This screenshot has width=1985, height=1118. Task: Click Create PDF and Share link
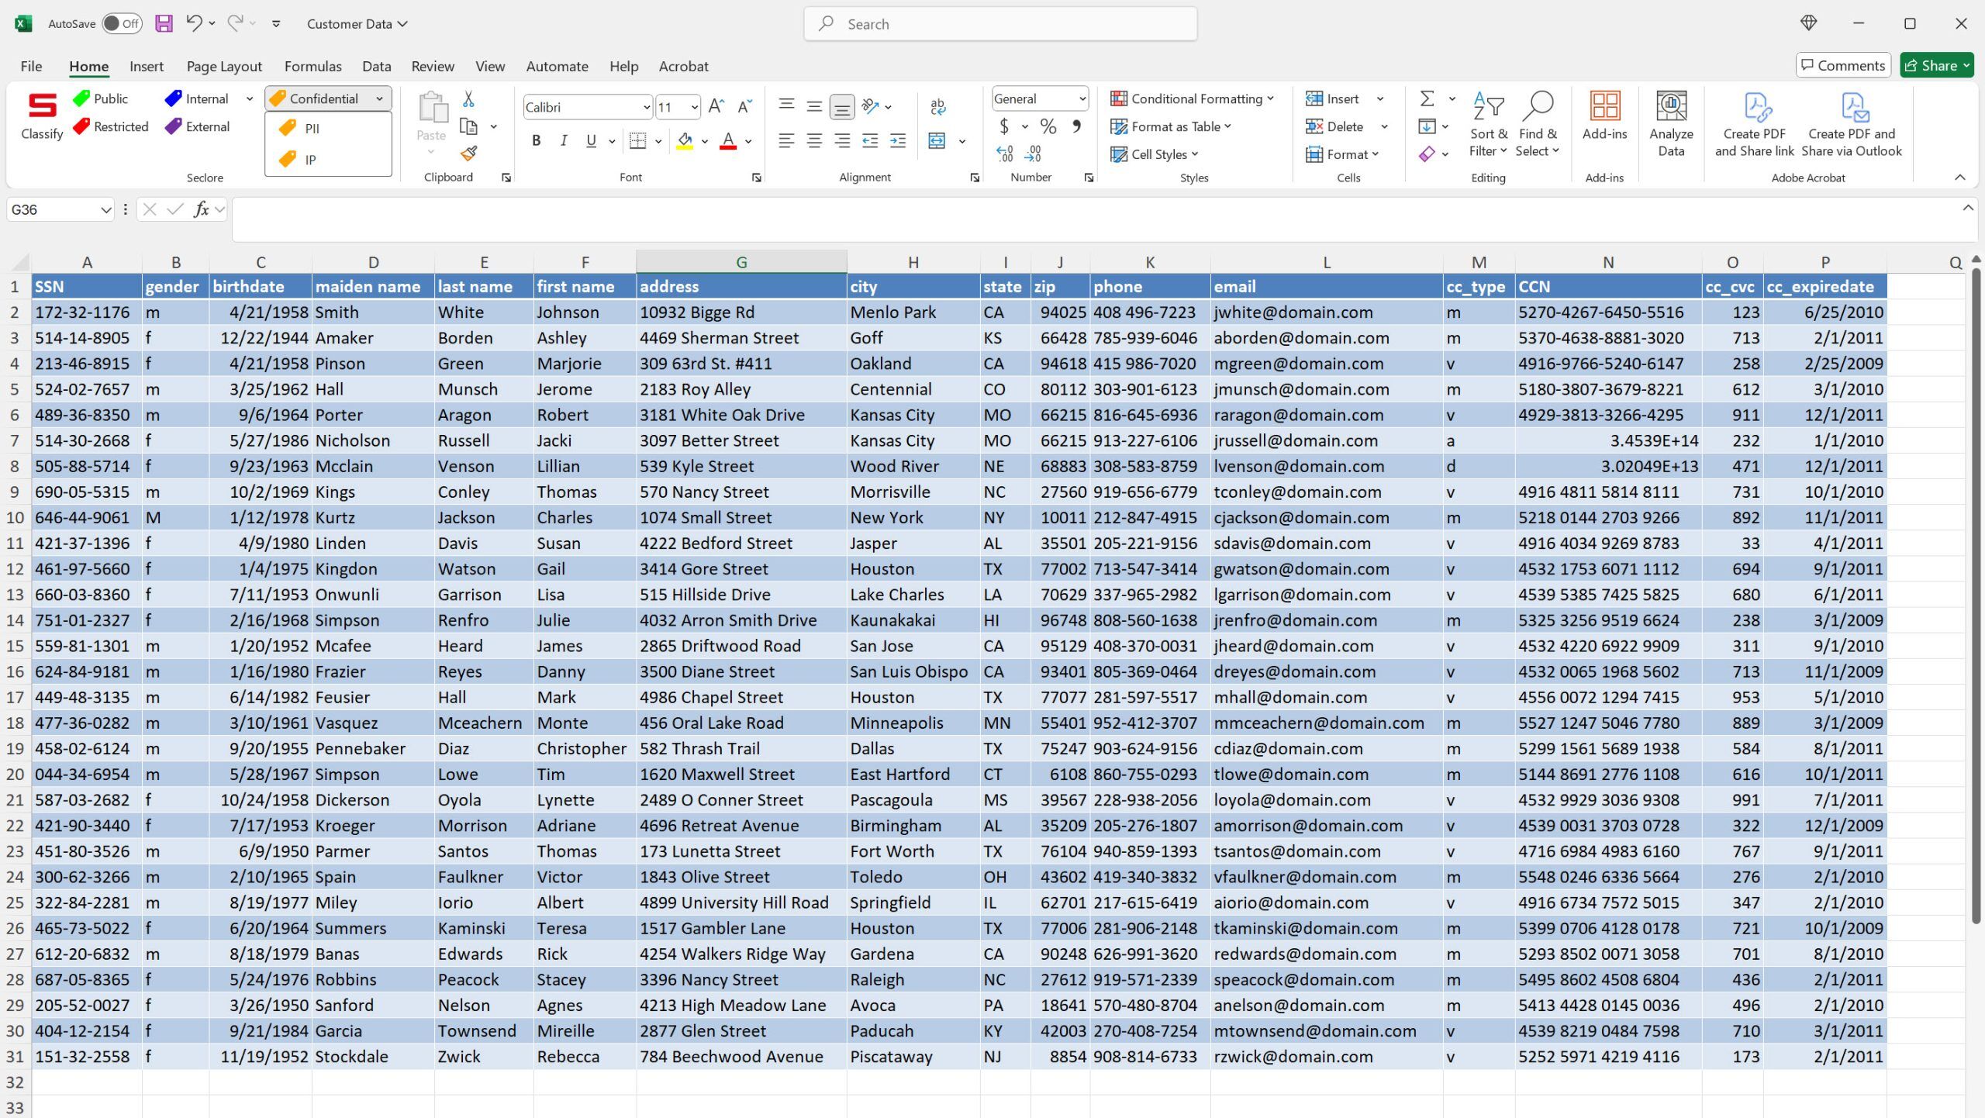coord(1755,124)
